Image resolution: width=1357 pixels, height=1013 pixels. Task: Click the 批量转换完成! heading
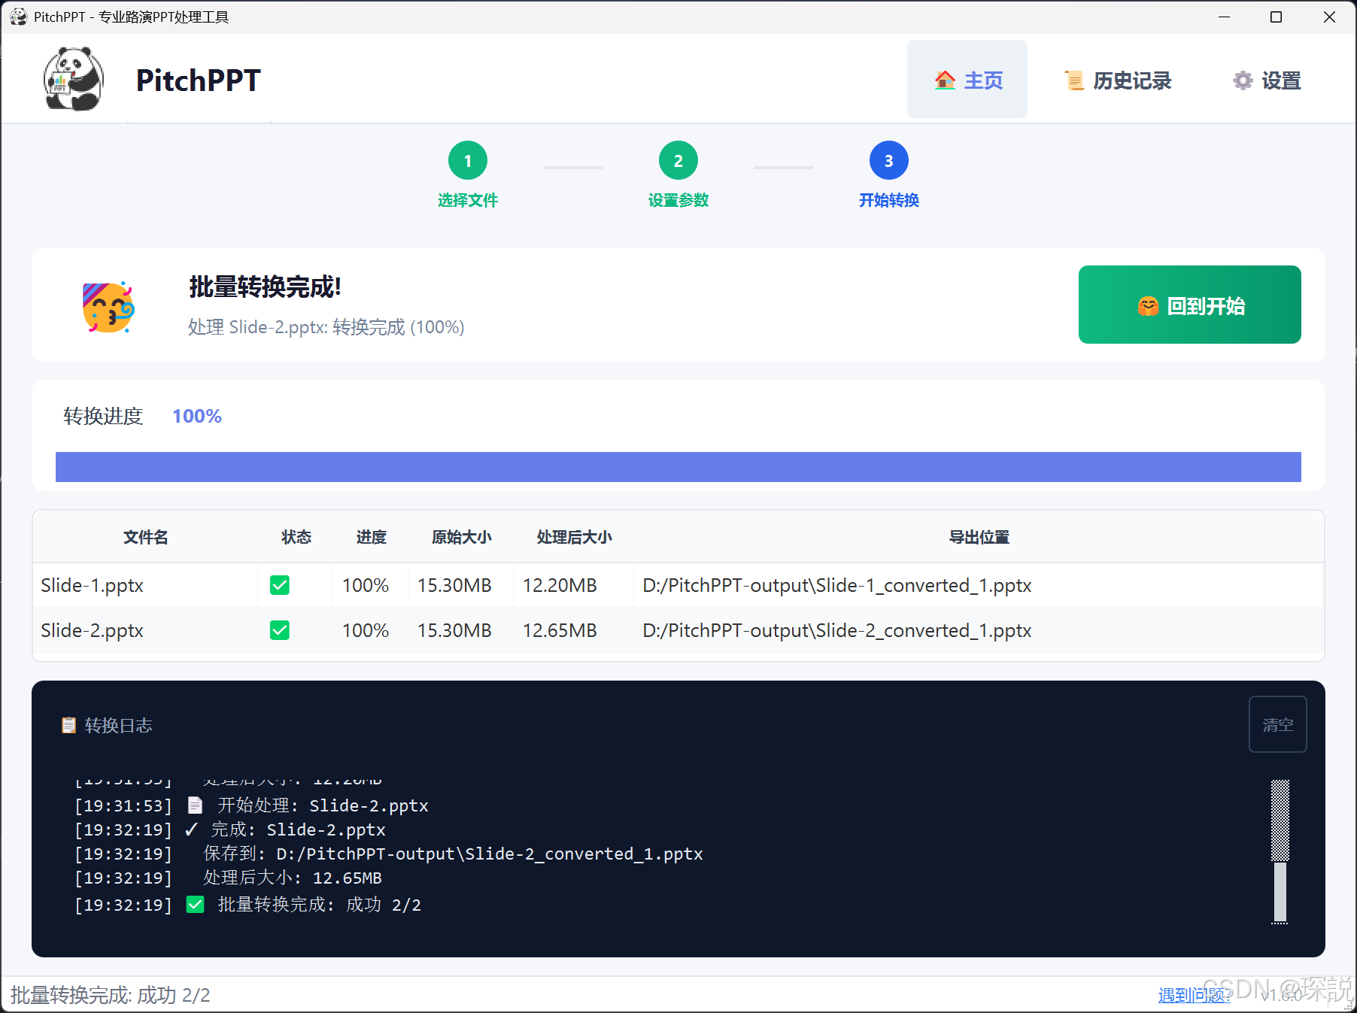click(x=265, y=287)
